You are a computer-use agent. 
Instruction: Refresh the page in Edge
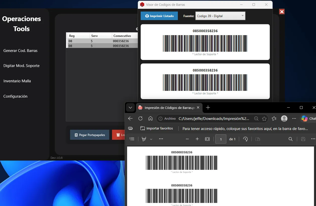click(140, 118)
